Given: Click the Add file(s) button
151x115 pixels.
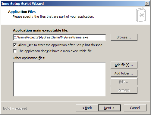Looking at the screenshot, I should [124, 65].
